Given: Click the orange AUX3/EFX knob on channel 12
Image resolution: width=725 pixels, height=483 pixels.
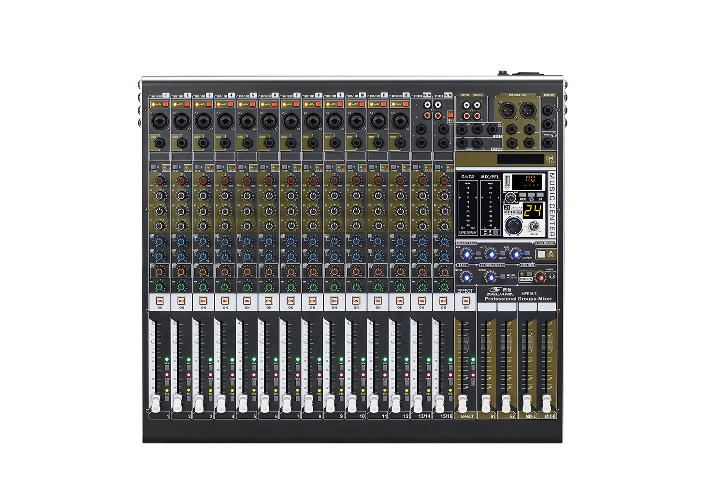Looking at the screenshot, I should click(400, 271).
